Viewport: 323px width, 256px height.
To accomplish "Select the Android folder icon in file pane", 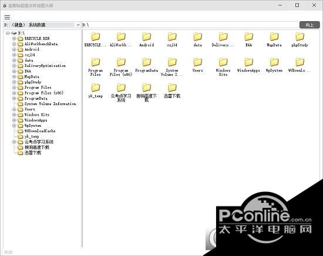I will [146, 36].
